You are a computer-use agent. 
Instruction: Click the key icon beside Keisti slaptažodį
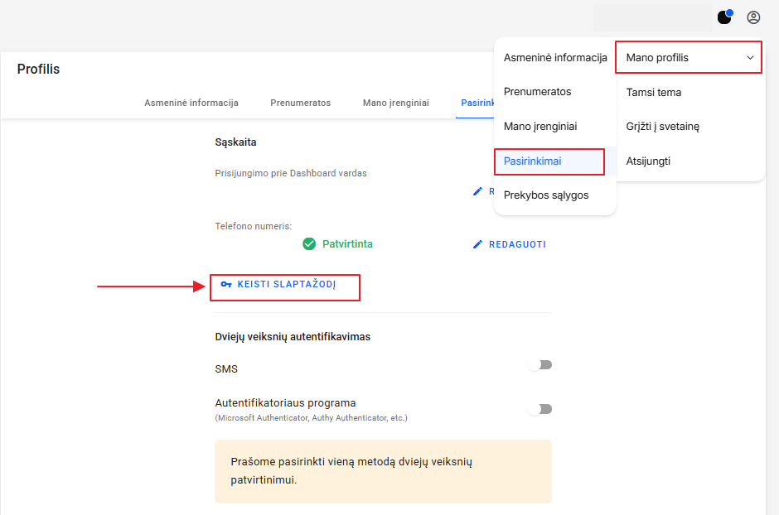click(x=226, y=284)
